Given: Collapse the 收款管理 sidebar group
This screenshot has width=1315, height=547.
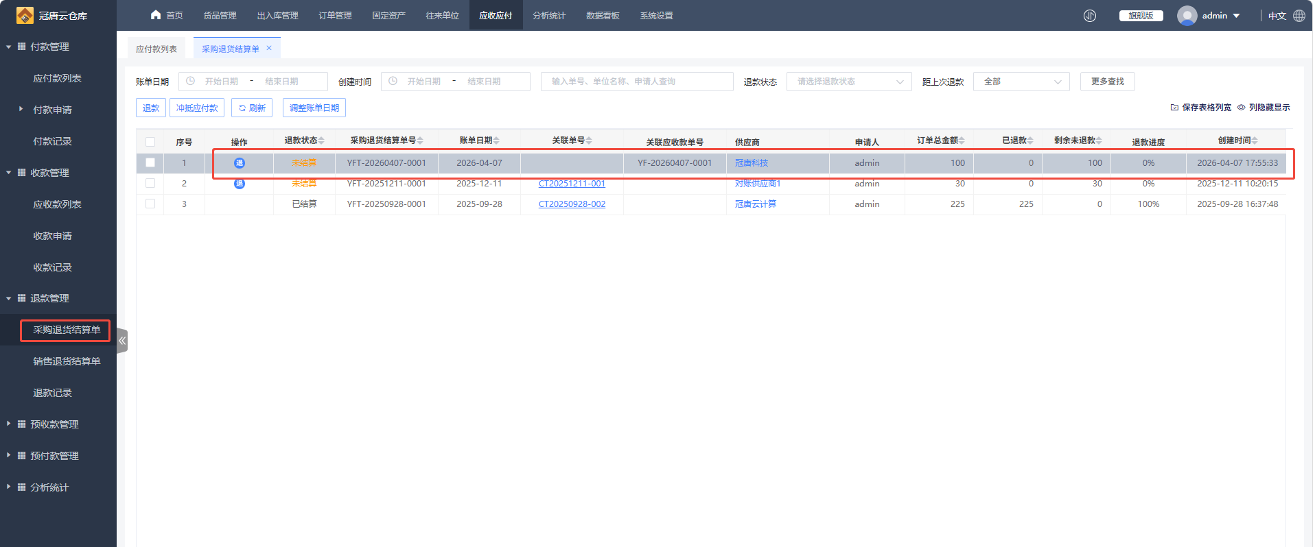Looking at the screenshot, I should coord(8,173).
